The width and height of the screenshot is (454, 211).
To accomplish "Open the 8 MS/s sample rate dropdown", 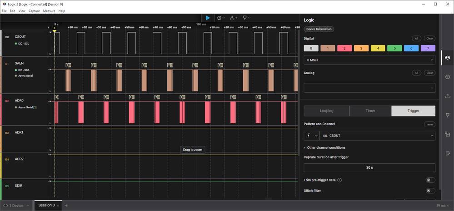I will pyautogui.click(x=369, y=60).
